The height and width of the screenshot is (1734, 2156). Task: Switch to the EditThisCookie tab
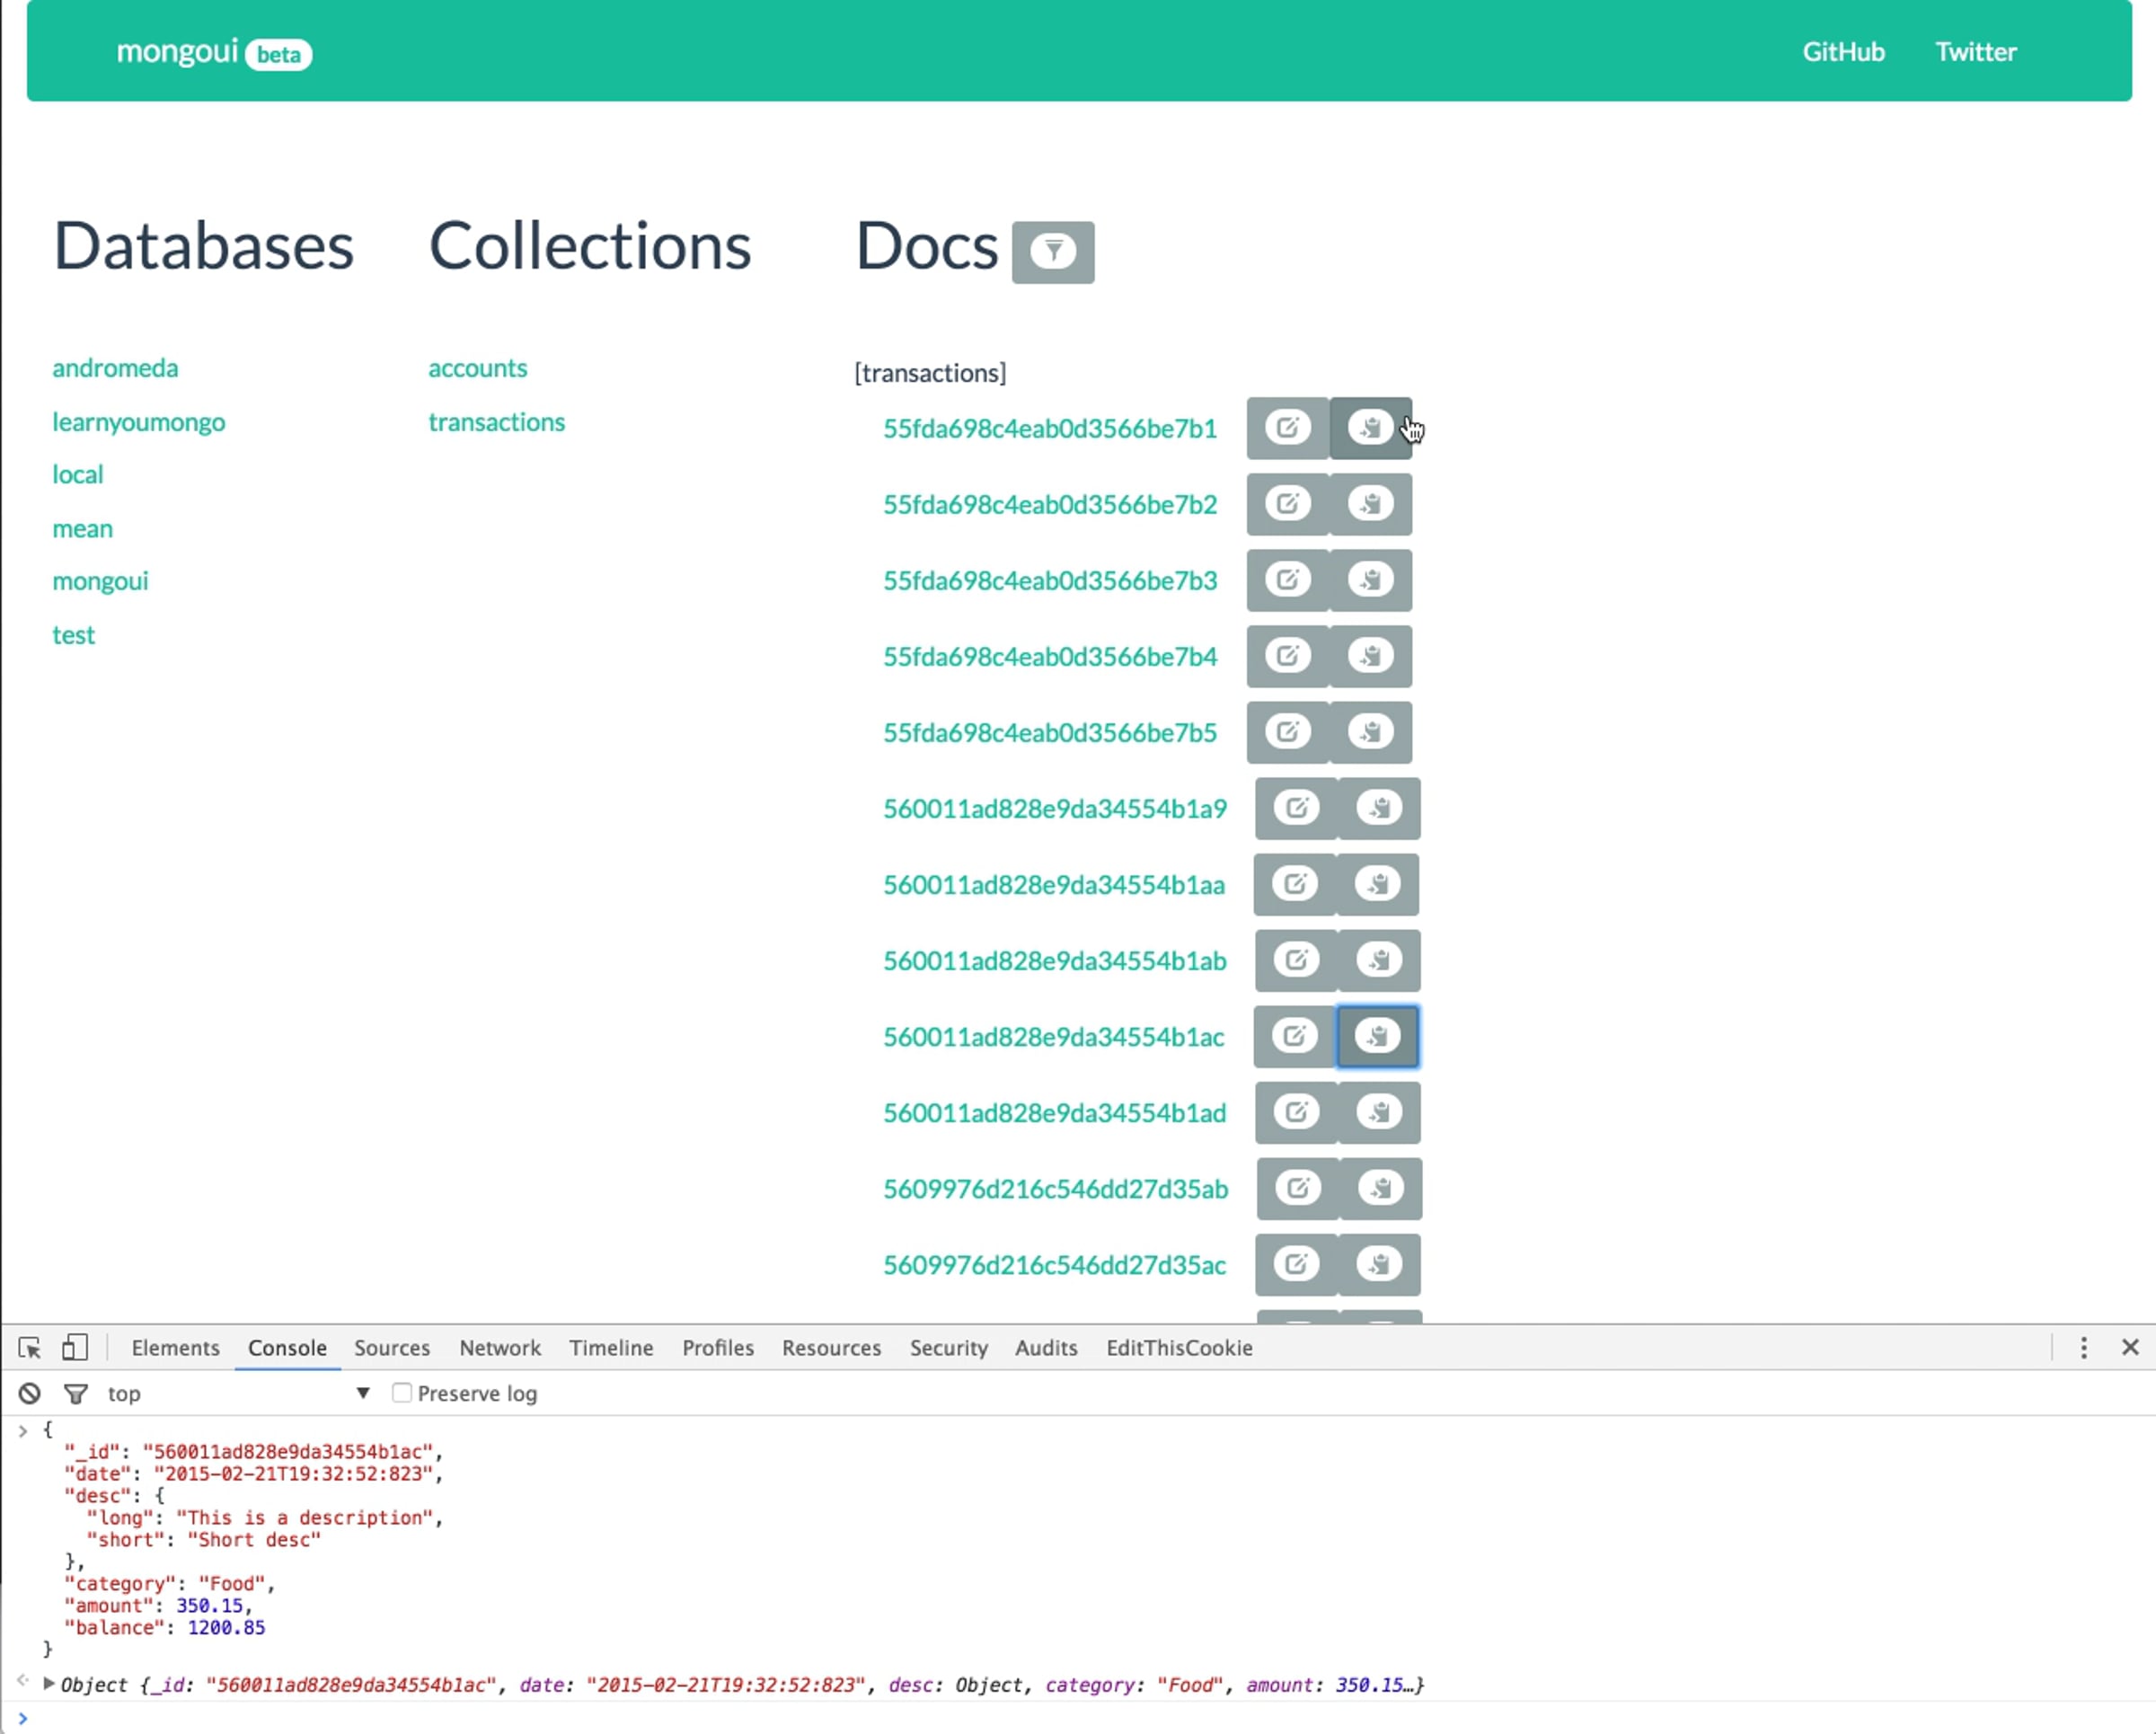coord(1179,1348)
